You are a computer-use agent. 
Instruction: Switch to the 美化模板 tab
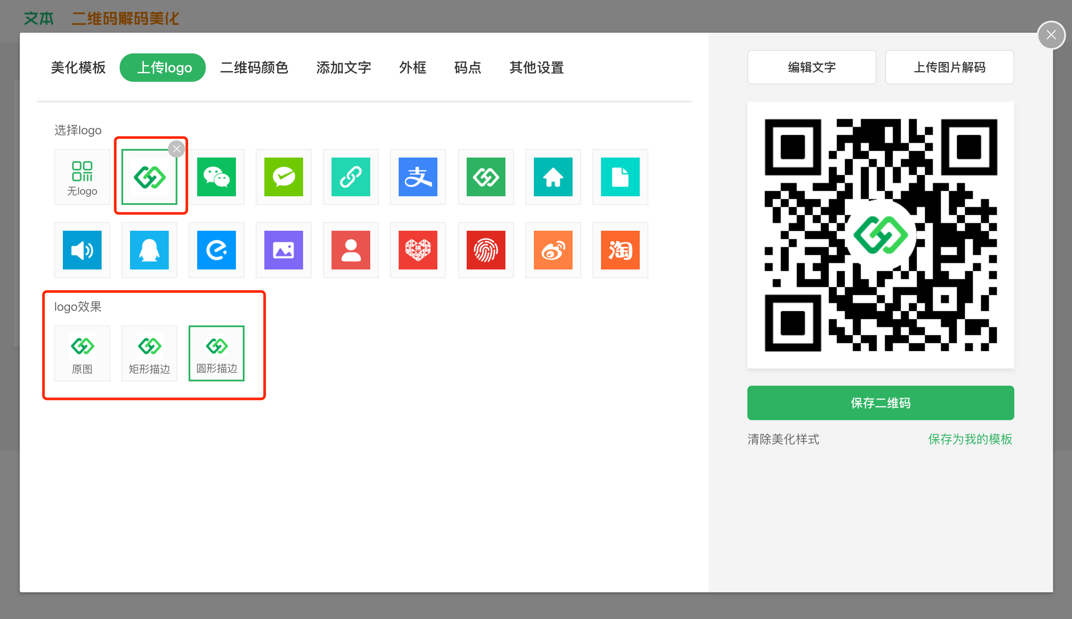point(78,68)
